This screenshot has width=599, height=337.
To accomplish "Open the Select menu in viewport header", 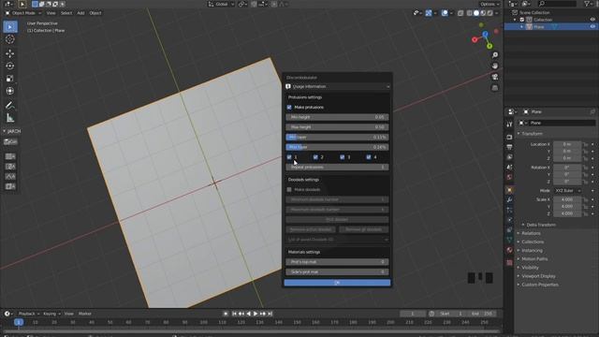I will tap(66, 13).
